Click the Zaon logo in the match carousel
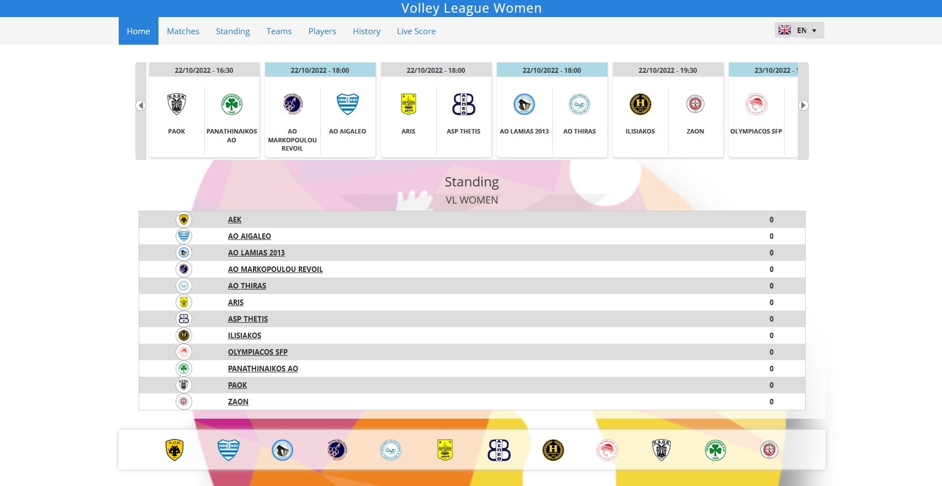Screen dimensions: 942x486 point(696,104)
